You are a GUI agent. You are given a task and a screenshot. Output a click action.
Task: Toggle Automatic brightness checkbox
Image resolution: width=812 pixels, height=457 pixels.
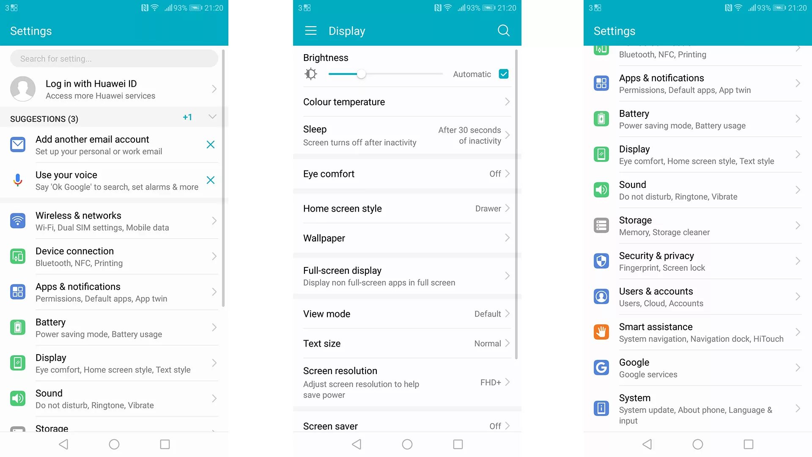point(504,74)
